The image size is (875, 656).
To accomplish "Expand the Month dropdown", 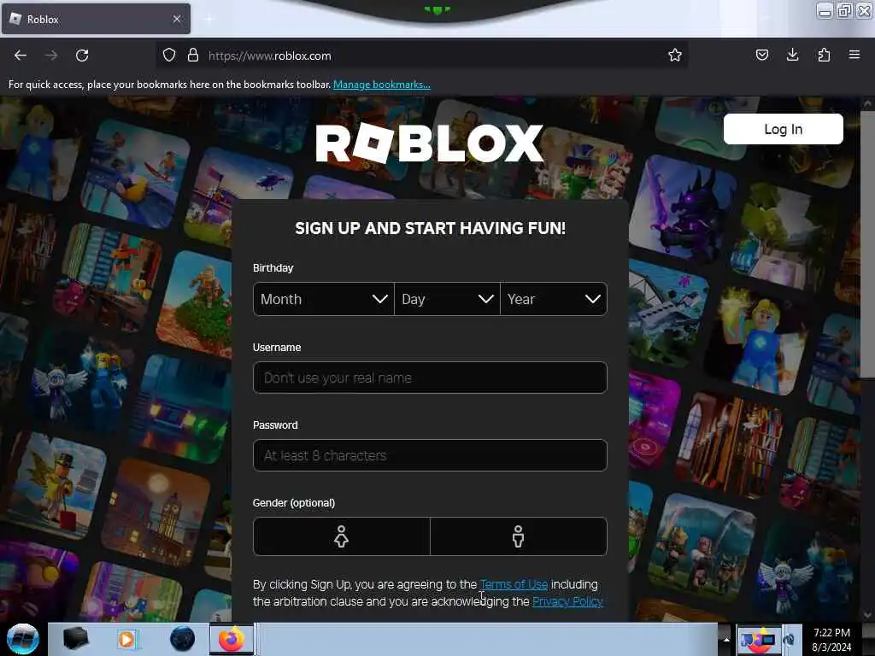I will pyautogui.click(x=324, y=299).
